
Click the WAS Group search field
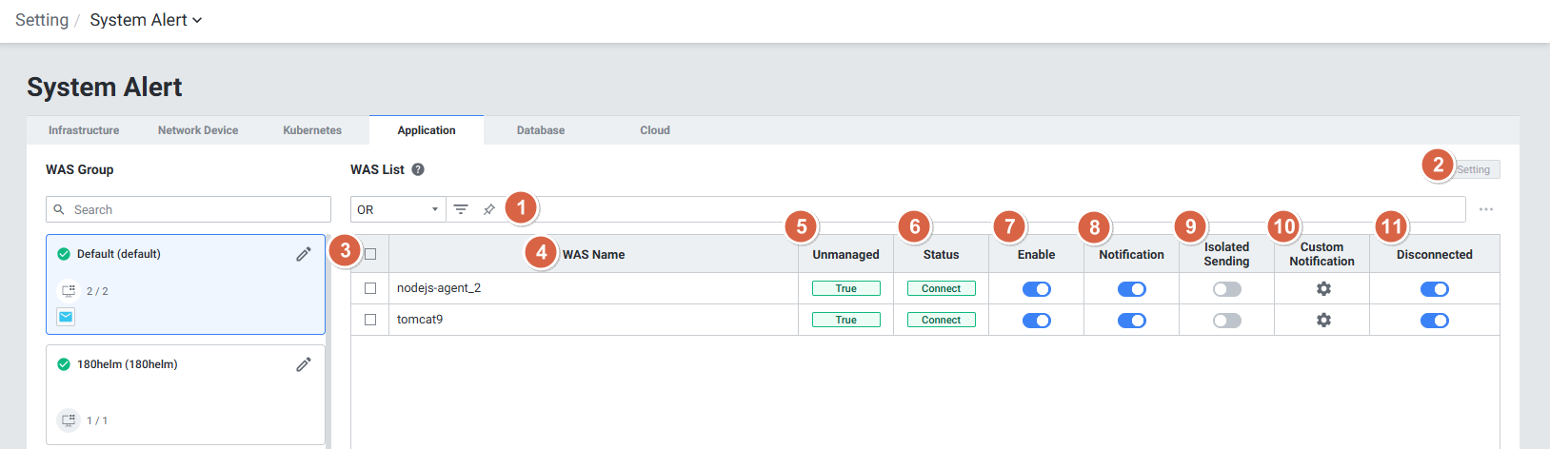[x=189, y=209]
